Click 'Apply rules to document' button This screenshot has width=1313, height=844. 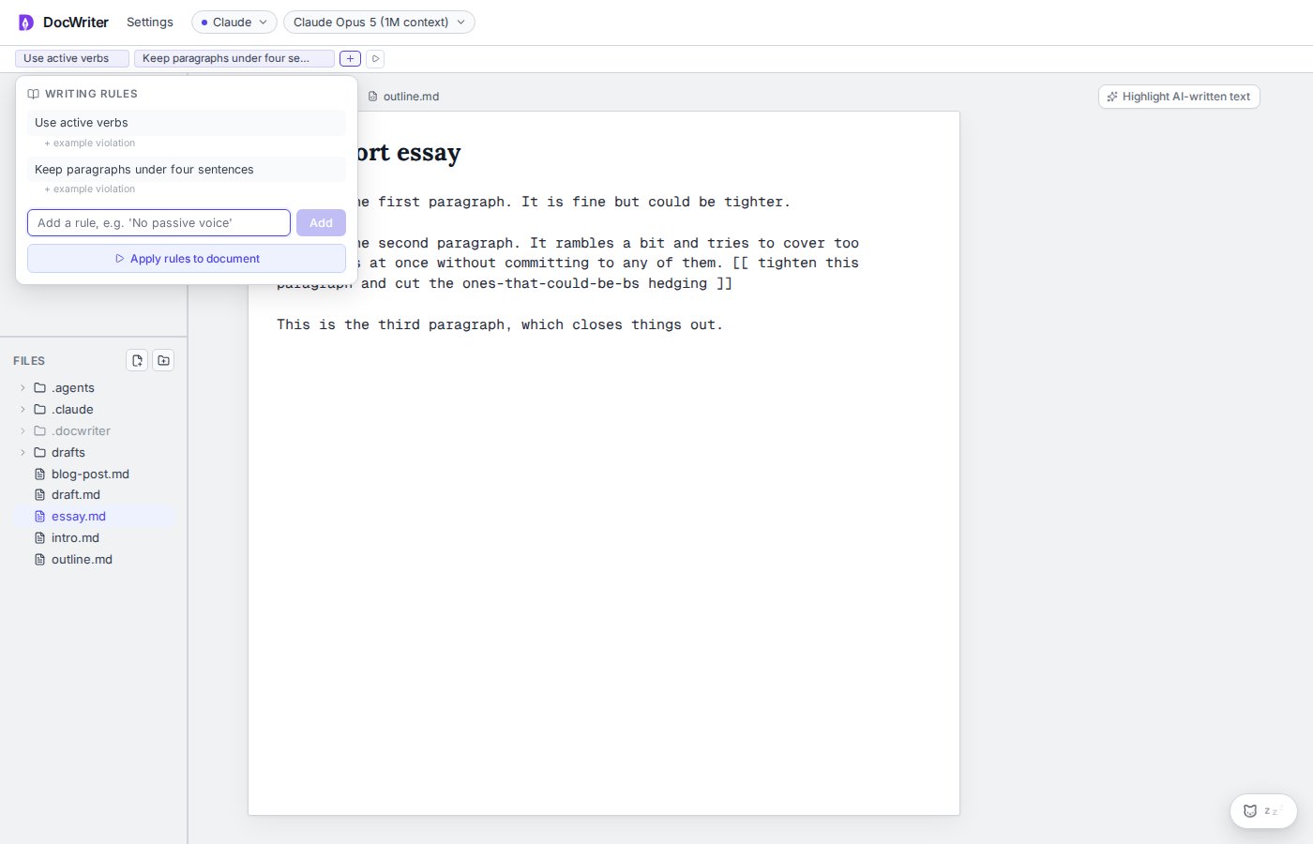187,259
